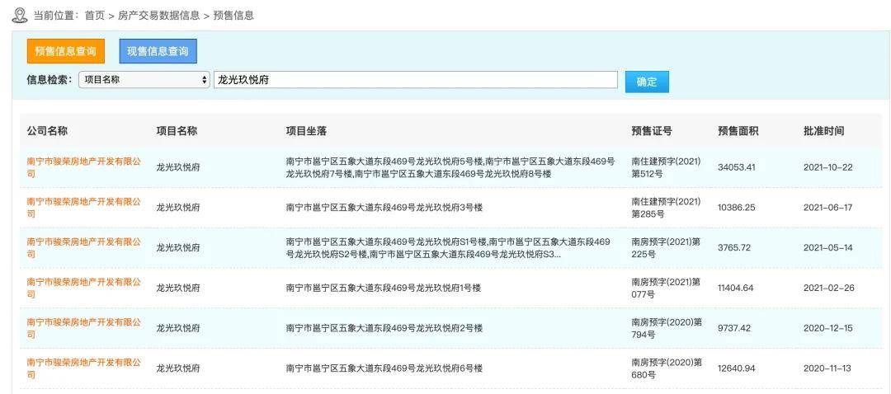Select the 预售信息查询 tab button
This screenshot has width=891, height=394.
[66, 51]
